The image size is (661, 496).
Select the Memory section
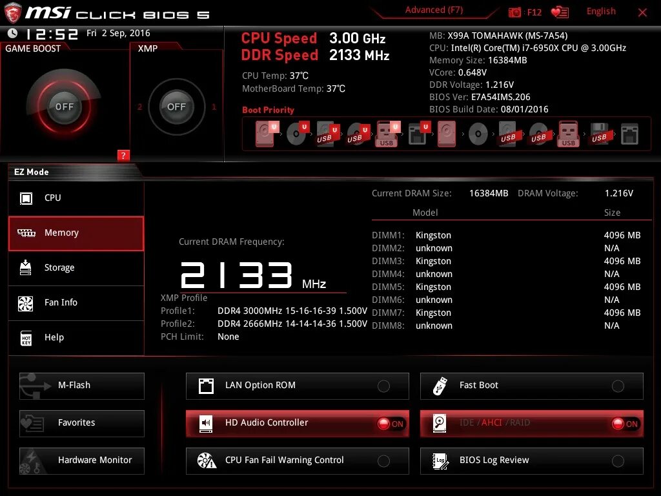click(76, 233)
